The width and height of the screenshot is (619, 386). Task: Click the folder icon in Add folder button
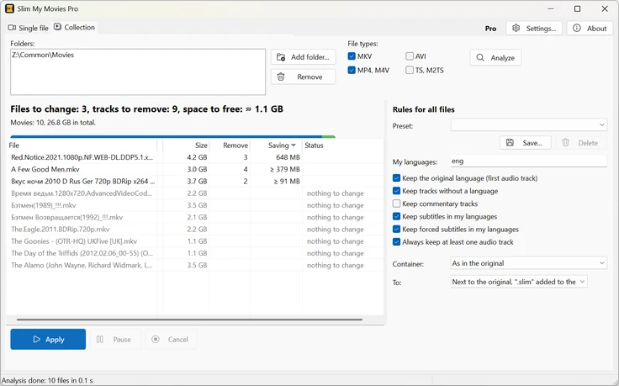(x=281, y=57)
